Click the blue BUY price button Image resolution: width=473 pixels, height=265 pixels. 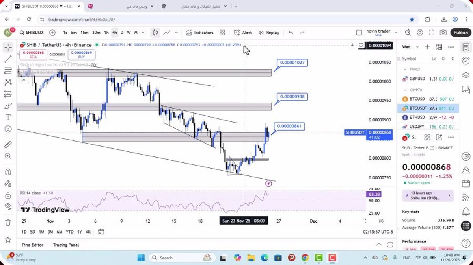(81, 55)
